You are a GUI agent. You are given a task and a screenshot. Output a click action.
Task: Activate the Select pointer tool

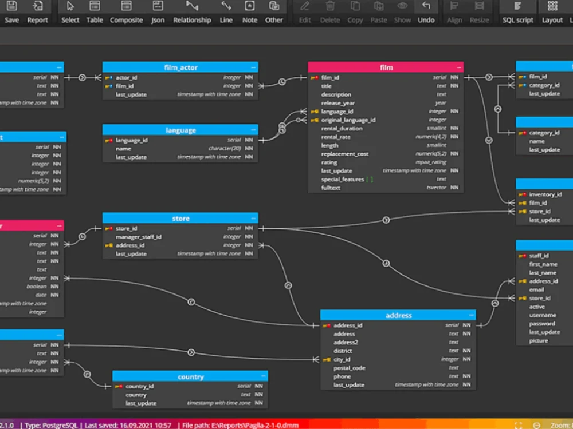click(x=70, y=13)
